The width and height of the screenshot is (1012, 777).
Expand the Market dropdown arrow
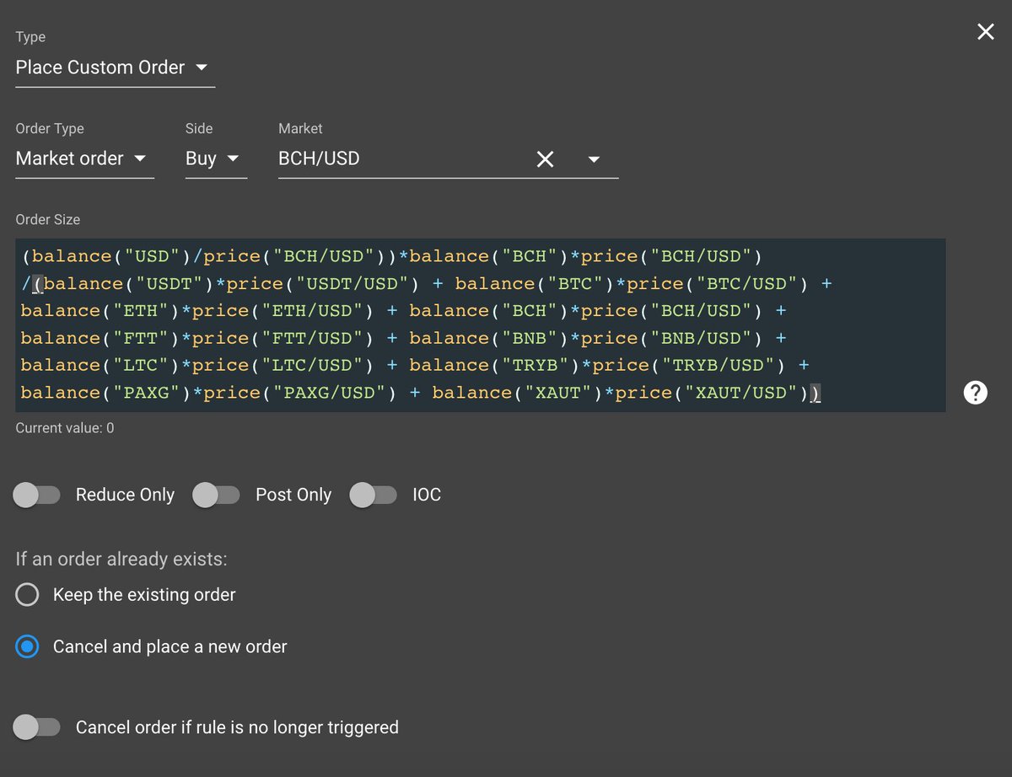[x=594, y=159]
